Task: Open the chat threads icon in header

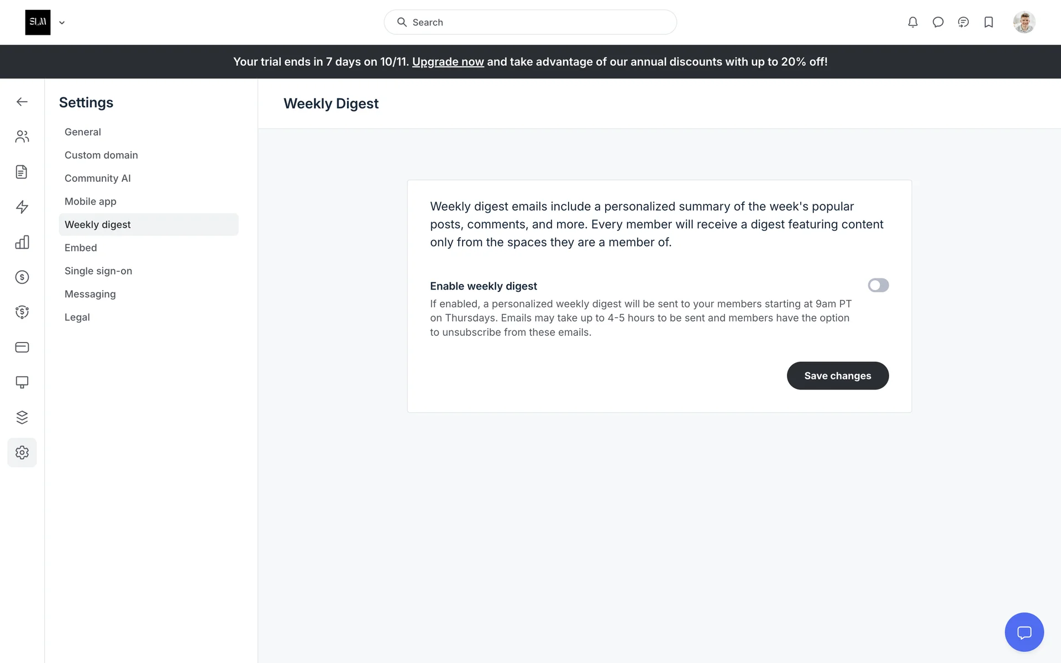Action: tap(963, 22)
